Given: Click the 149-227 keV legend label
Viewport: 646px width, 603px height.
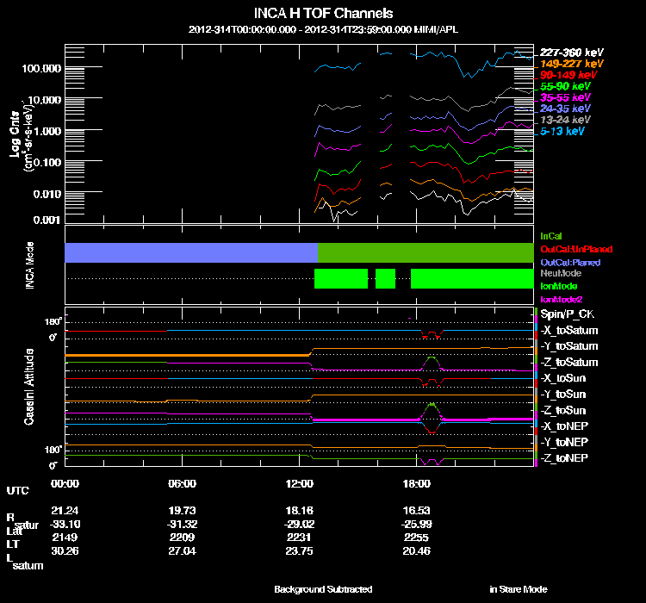Looking at the screenshot, I should (x=571, y=64).
